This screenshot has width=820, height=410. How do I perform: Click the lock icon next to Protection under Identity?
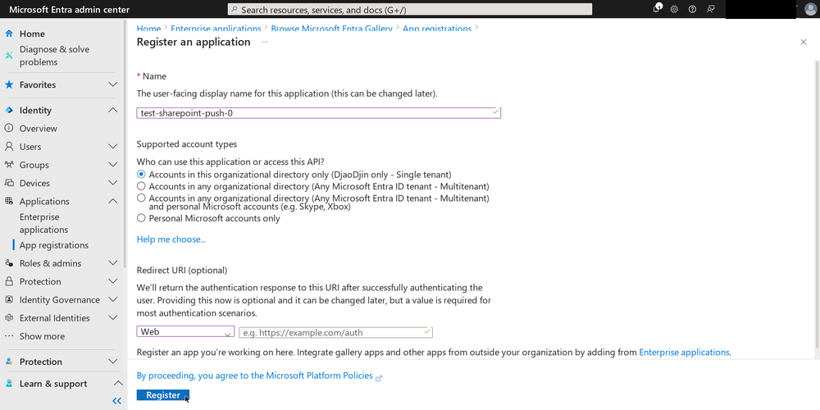tap(9, 281)
